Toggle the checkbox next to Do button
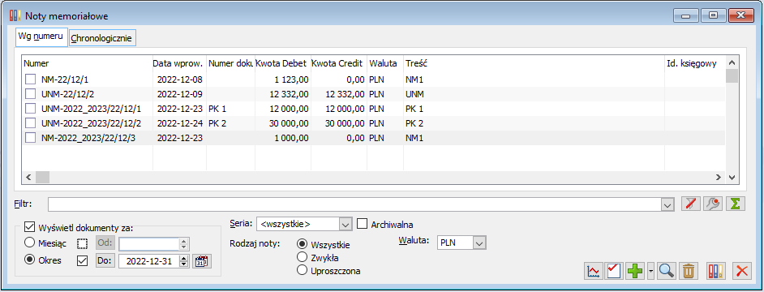 [83, 260]
